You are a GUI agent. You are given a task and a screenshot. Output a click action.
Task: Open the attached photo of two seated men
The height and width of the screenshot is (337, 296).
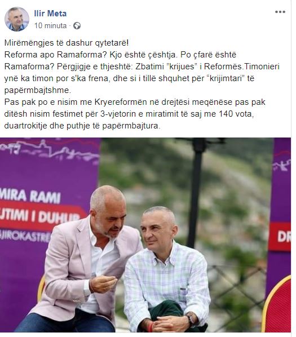coord(145,235)
